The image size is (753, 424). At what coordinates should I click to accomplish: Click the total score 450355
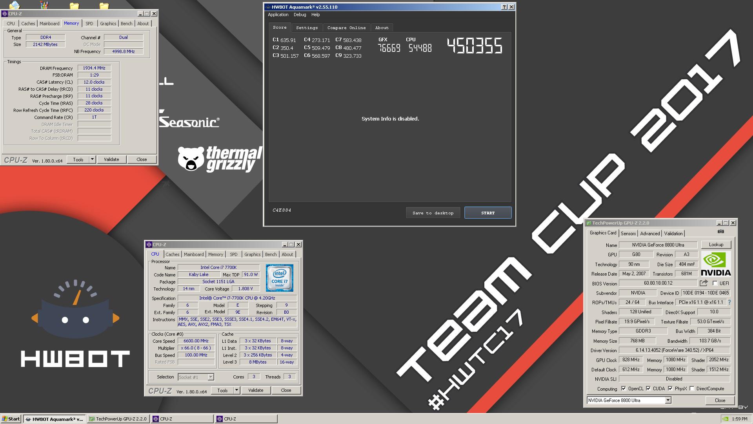tap(475, 46)
